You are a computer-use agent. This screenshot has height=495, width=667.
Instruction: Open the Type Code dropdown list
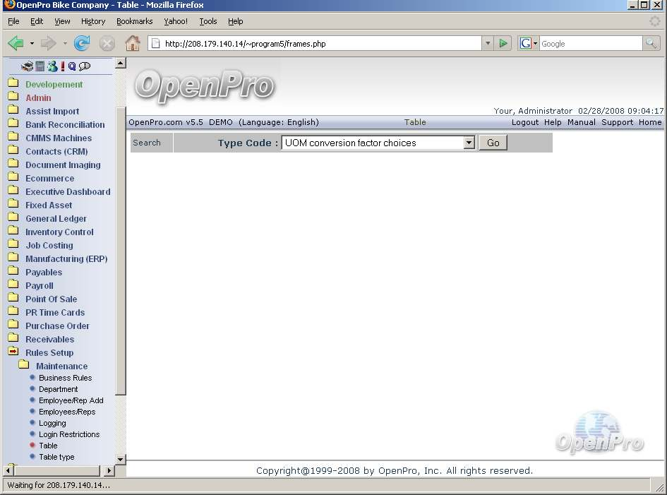[x=469, y=143]
